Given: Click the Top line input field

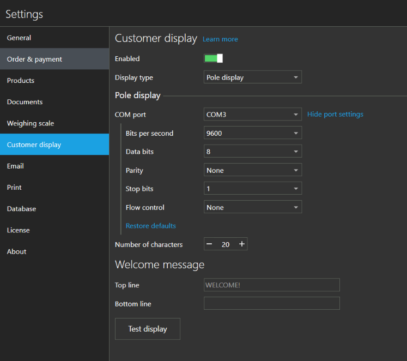Looking at the screenshot, I should point(271,285).
